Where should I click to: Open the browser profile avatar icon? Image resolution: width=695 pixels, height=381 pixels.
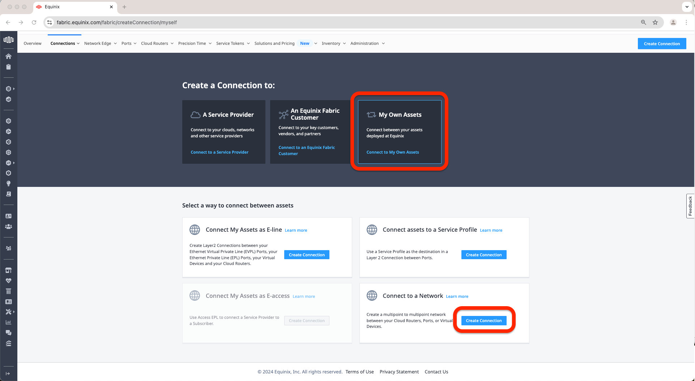pos(673,22)
